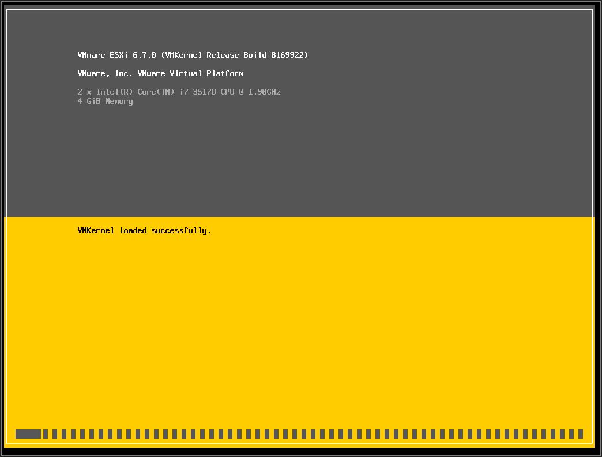Click the VMKernel loaded successfully message
Screen dimensions: 602x457
coord(144,230)
